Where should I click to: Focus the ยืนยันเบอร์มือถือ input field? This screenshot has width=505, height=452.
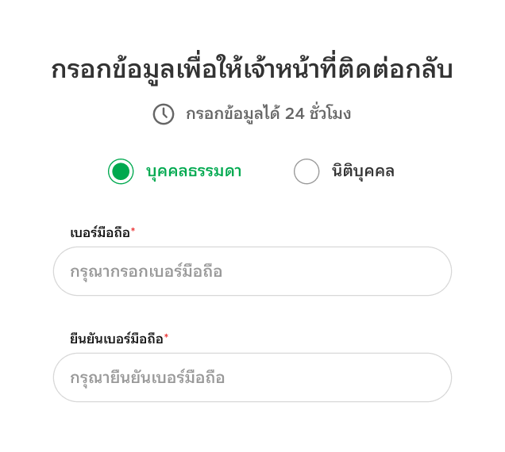pyautogui.click(x=252, y=377)
